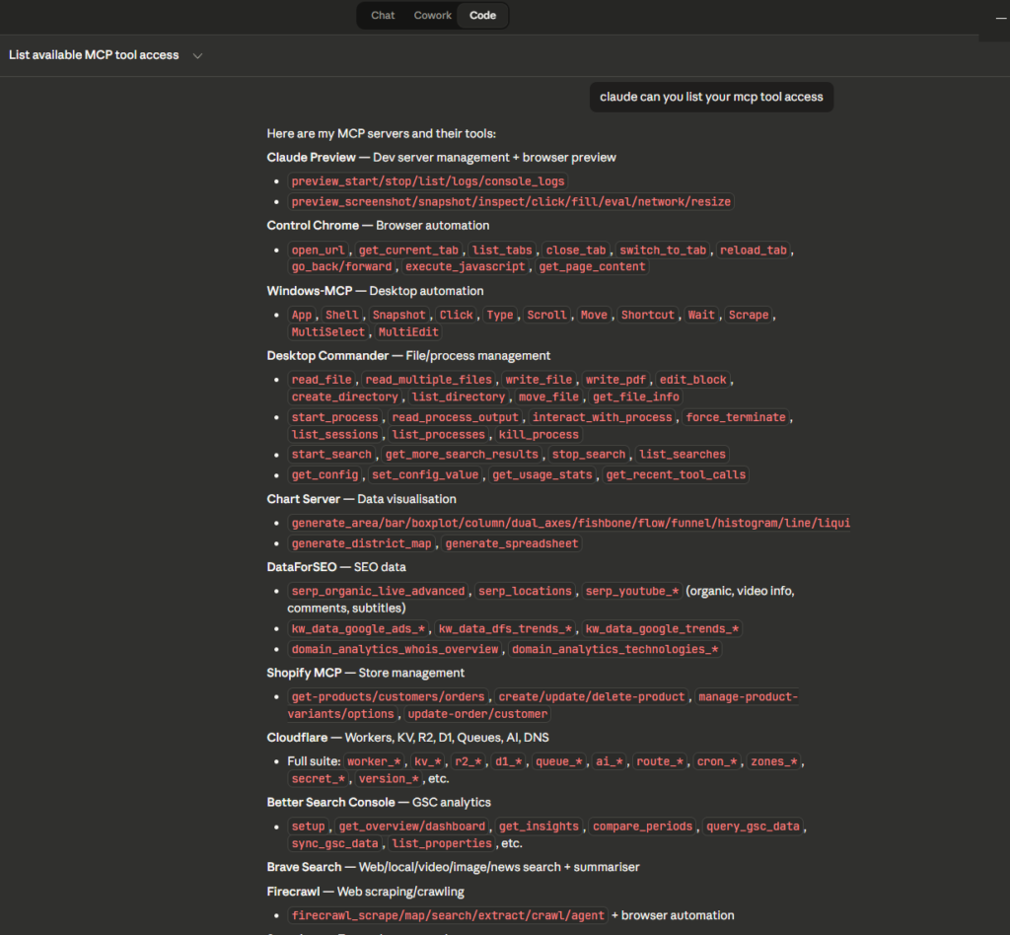Click the preview_start/stop/list/logs chip
Screen dimensions: 1010x935
coord(429,181)
